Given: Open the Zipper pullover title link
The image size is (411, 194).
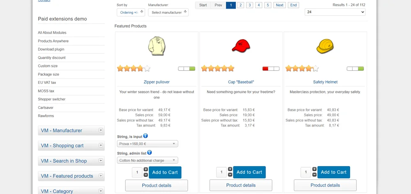Looking at the screenshot, I should click(x=157, y=82).
